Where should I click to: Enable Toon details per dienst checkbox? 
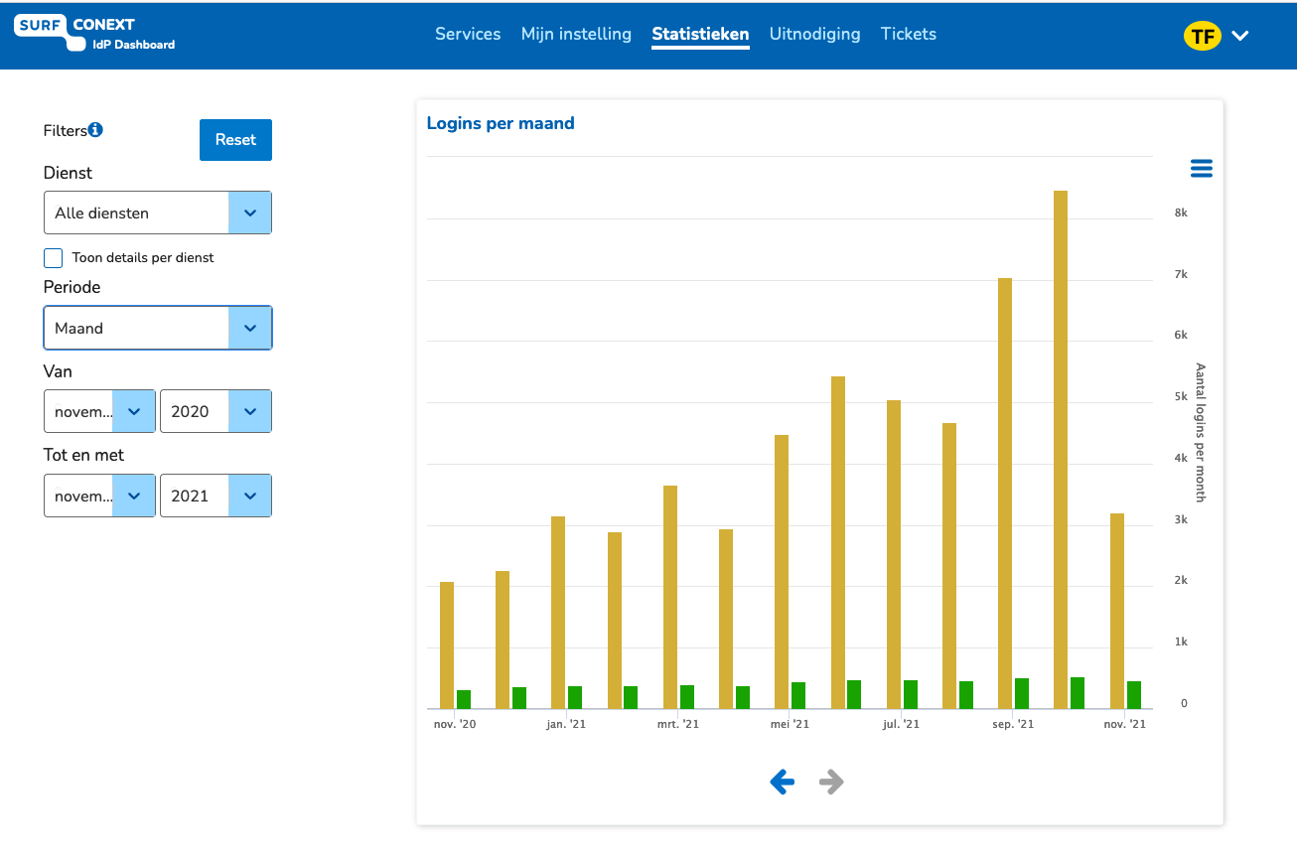click(x=53, y=258)
